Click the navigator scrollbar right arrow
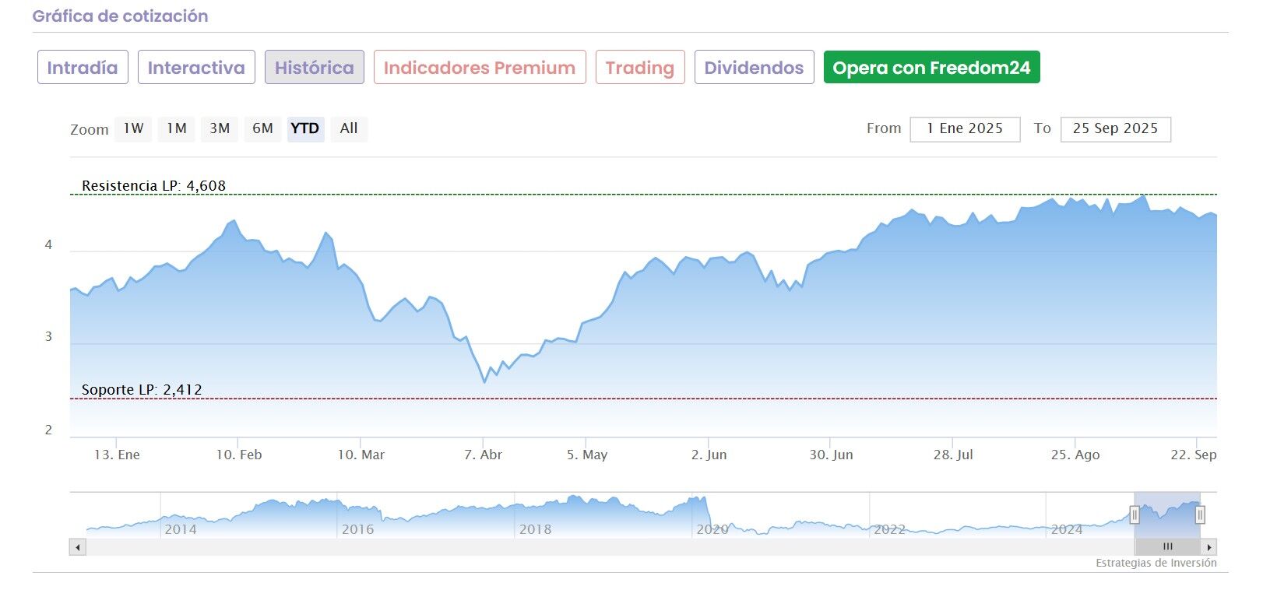This screenshot has height=597, width=1263. (1208, 547)
